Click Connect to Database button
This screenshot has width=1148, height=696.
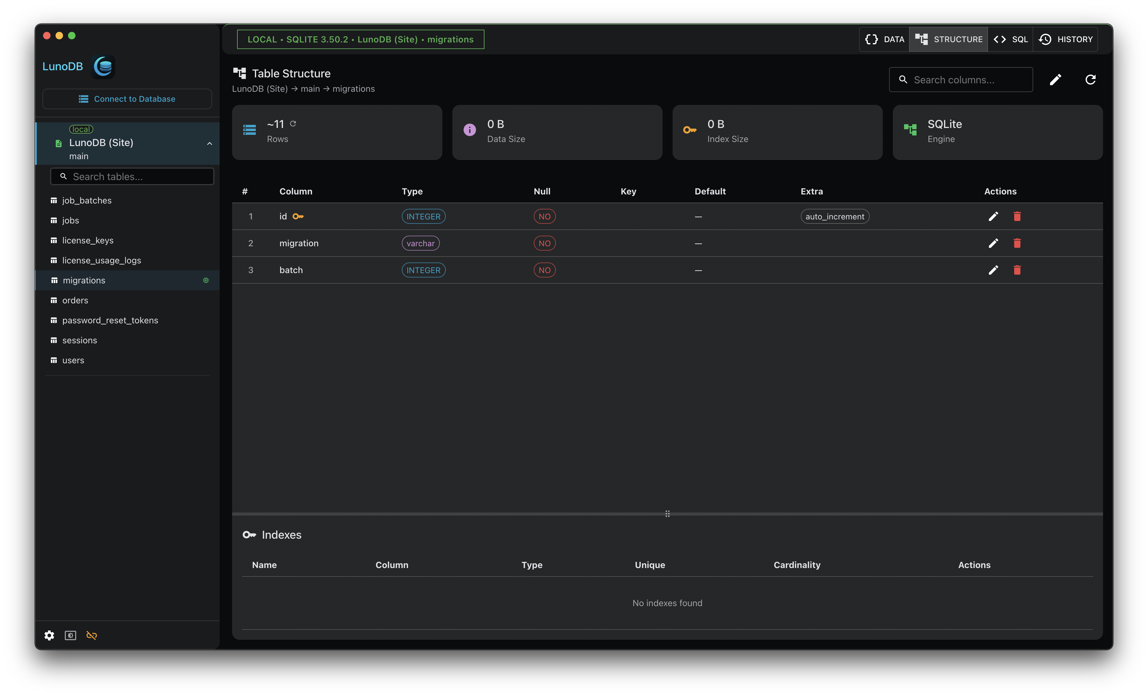click(127, 99)
